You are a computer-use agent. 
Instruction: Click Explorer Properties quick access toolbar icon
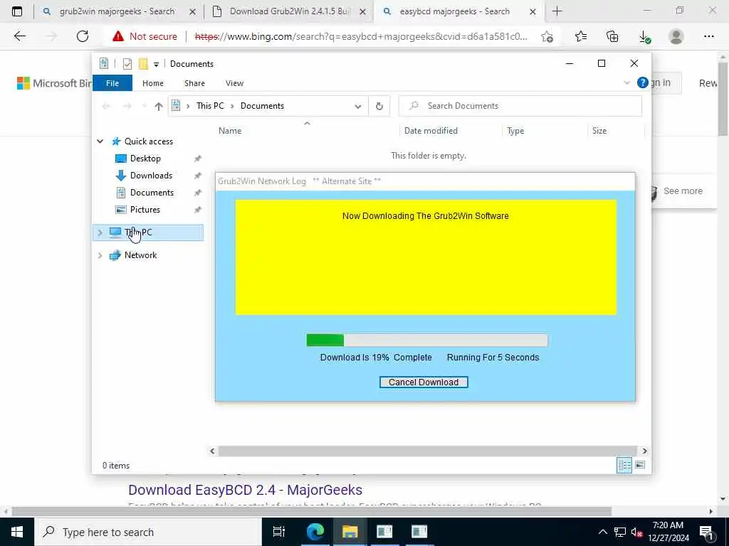click(x=127, y=63)
